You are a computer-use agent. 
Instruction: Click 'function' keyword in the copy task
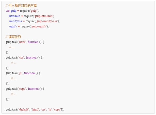(x=33, y=89)
